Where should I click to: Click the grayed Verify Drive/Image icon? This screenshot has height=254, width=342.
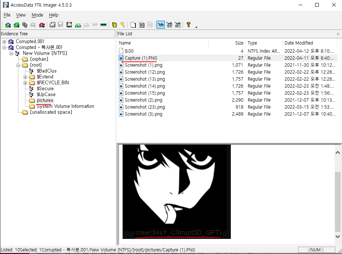click(95, 25)
